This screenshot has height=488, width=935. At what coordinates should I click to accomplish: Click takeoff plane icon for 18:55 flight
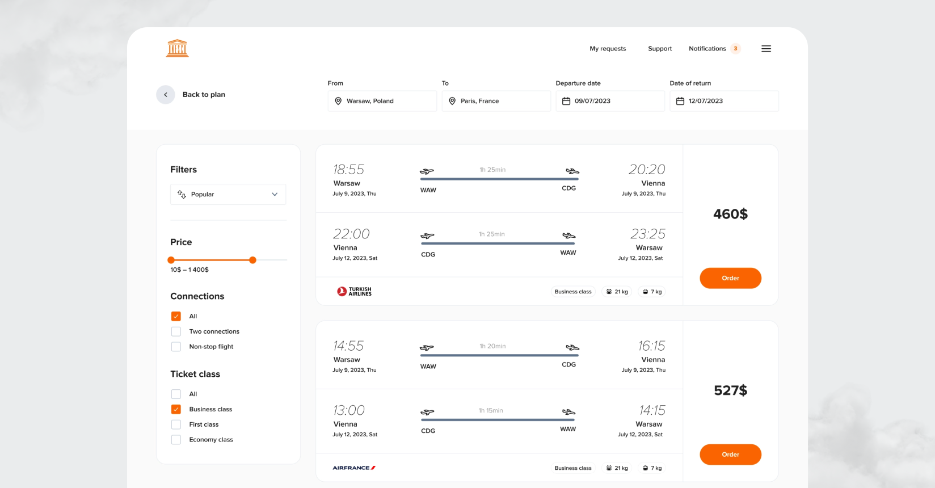pyautogui.click(x=427, y=171)
